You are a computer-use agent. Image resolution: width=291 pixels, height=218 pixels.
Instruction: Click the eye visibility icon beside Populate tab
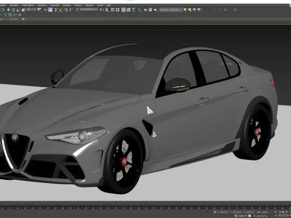[x=23, y=19]
